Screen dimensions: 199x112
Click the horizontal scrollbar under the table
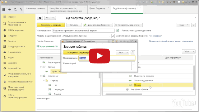[124, 94]
